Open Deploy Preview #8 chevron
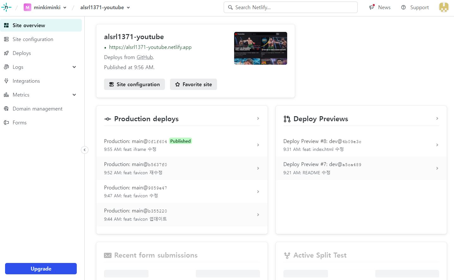The width and height of the screenshot is (454, 280). pyautogui.click(x=437, y=145)
